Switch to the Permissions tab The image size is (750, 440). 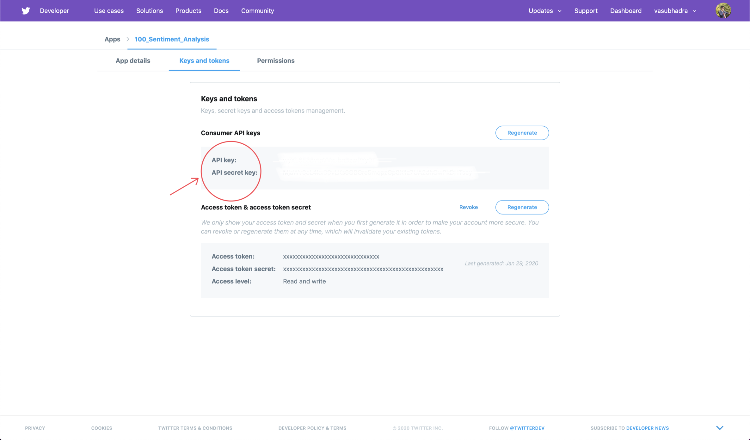(275, 61)
